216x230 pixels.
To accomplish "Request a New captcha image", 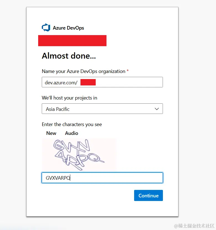I will (x=51, y=133).
